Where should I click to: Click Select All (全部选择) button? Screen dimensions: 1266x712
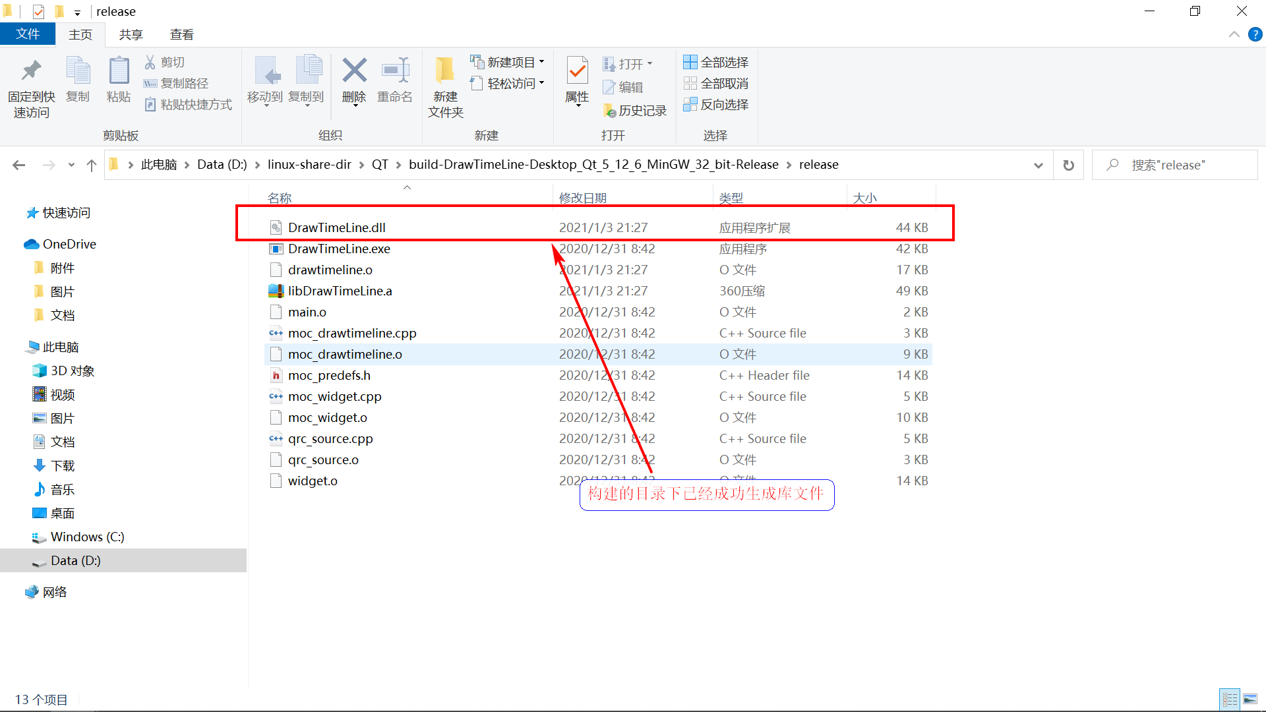click(716, 62)
